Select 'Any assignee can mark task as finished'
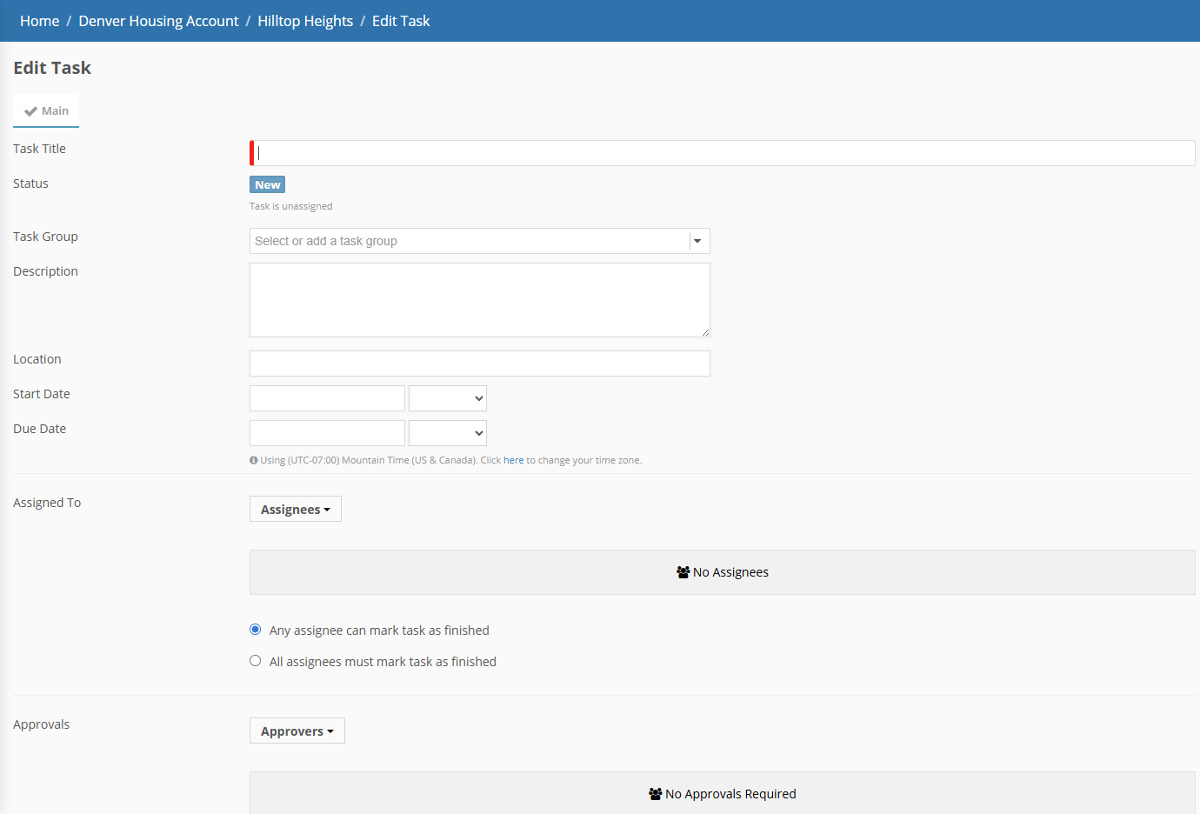The image size is (1200, 814). pyautogui.click(x=256, y=630)
